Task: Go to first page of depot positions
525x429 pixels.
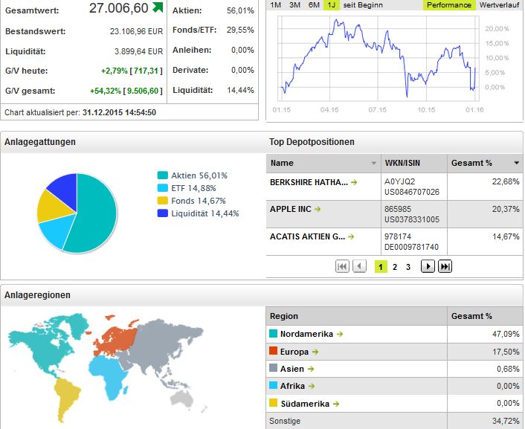Action: click(x=342, y=267)
